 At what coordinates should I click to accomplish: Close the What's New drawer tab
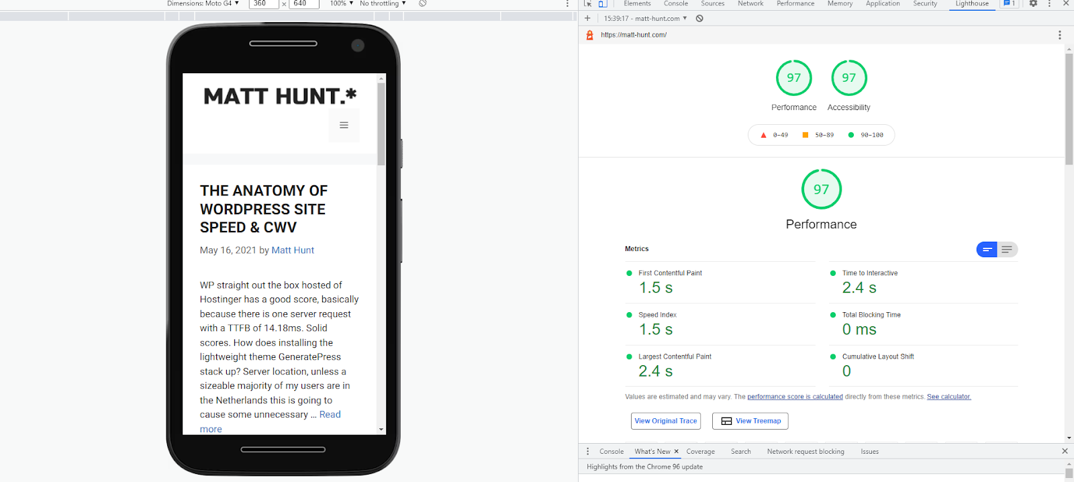(676, 451)
